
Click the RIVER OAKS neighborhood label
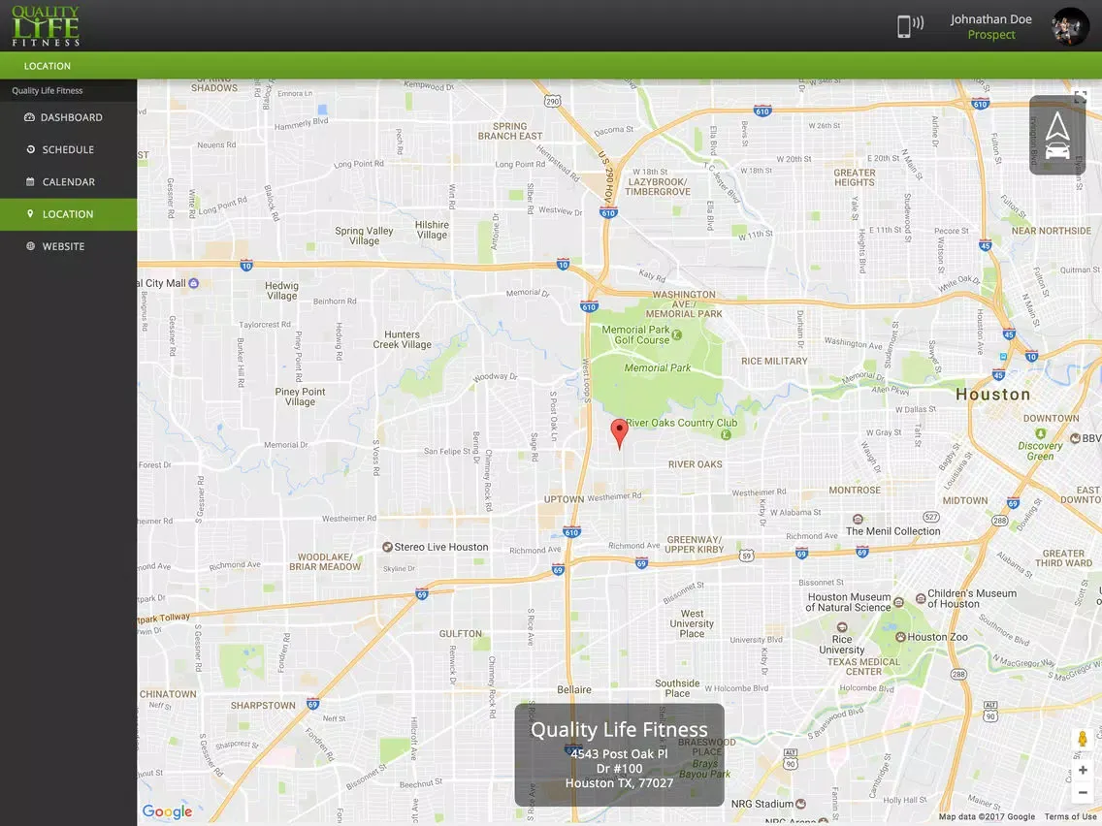tap(696, 464)
